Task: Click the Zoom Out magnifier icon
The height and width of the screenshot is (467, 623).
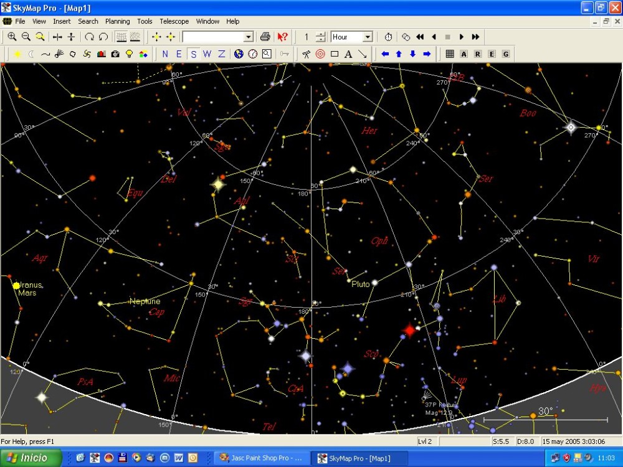Action: click(26, 37)
